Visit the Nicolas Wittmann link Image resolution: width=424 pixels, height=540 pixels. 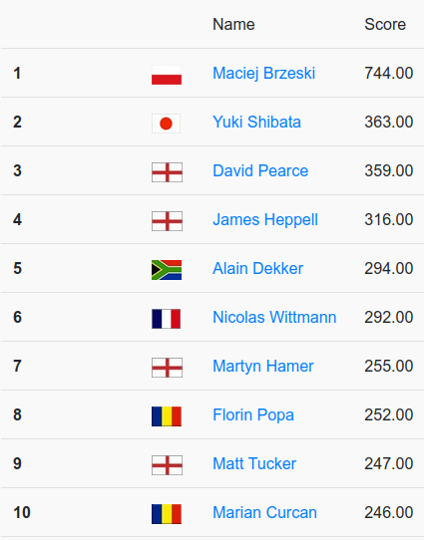pyautogui.click(x=274, y=317)
